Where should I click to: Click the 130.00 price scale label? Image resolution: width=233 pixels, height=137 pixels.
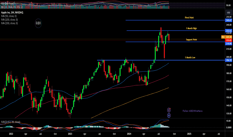(x=229, y=113)
